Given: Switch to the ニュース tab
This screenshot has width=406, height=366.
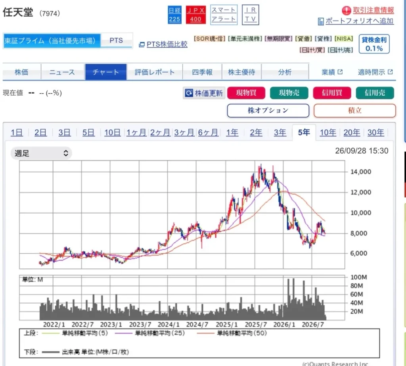Looking at the screenshot, I should click(x=62, y=72).
